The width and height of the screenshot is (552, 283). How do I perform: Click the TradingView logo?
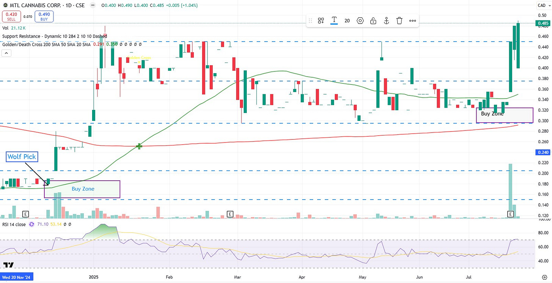coord(9,264)
